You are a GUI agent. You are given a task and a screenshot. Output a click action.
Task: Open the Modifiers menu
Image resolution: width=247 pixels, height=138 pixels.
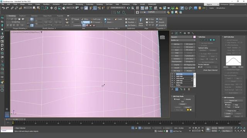[46, 4]
